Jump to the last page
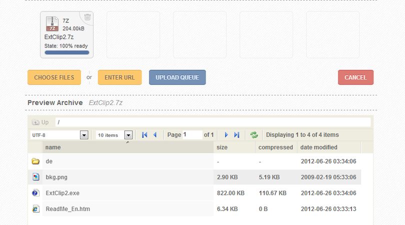 tap(236, 135)
